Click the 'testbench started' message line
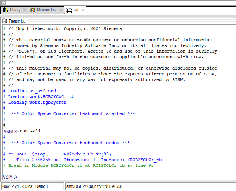 pos(69,114)
